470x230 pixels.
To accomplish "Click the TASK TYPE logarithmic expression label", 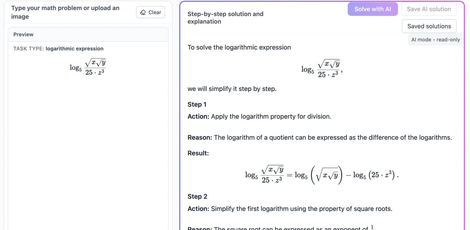I will coord(58,48).
